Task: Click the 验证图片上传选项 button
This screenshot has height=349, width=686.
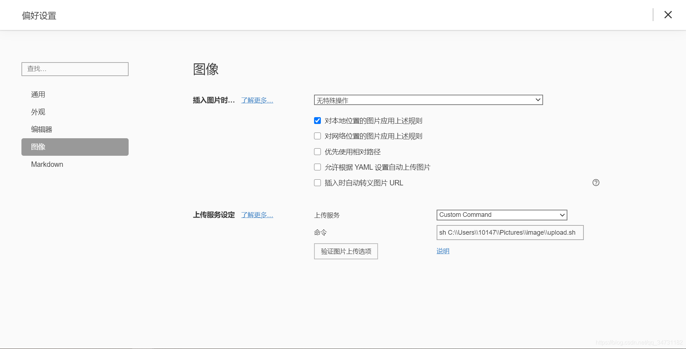Action: pos(346,251)
